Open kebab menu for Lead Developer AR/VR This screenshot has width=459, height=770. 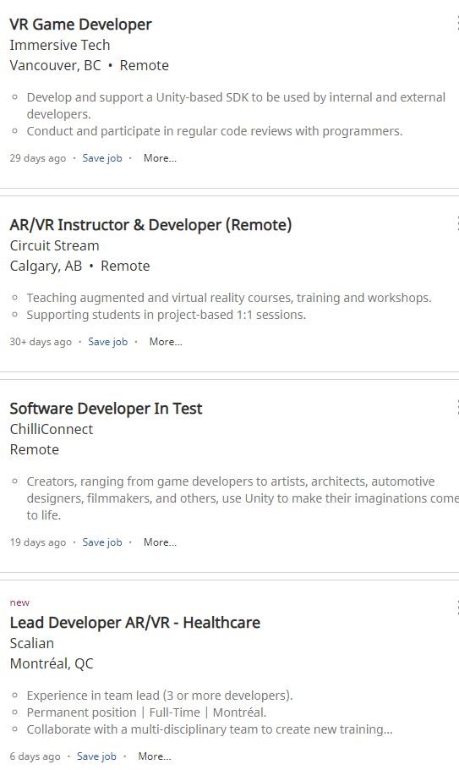(x=456, y=608)
